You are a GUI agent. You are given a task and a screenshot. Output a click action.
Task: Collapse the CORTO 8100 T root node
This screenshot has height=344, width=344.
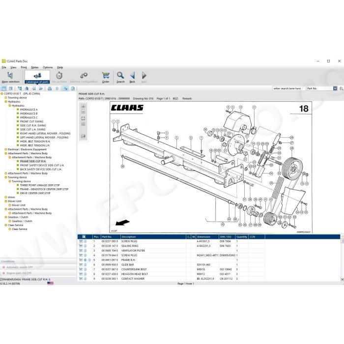2,94
